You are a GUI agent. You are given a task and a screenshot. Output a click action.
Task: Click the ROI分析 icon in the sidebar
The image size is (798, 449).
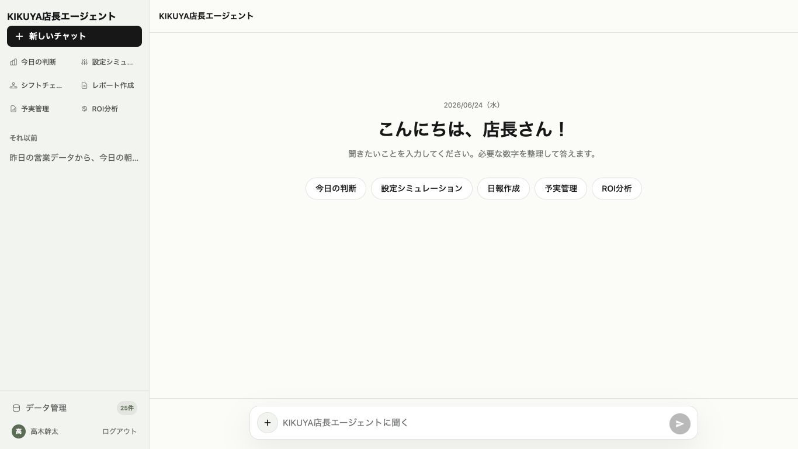[x=84, y=109]
